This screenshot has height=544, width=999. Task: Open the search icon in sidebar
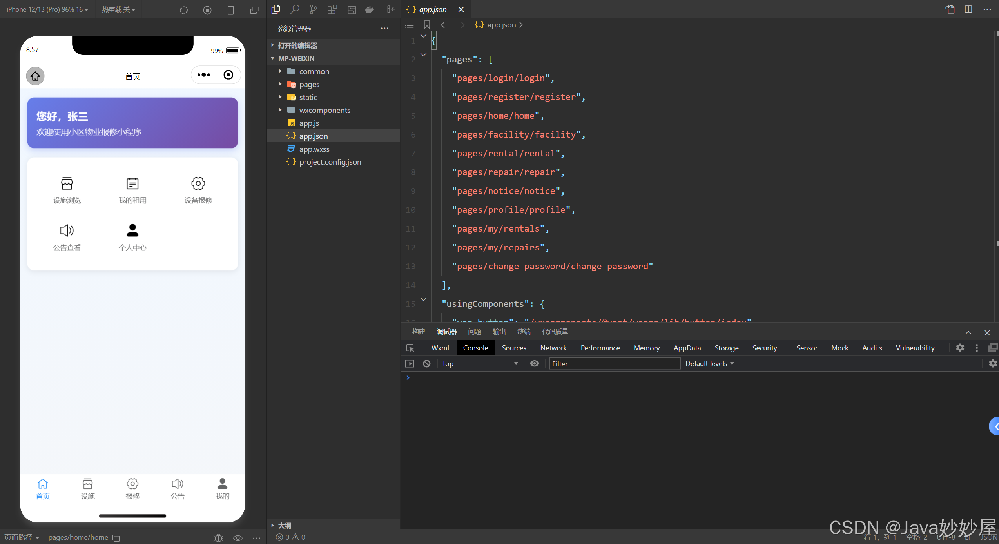click(x=295, y=9)
